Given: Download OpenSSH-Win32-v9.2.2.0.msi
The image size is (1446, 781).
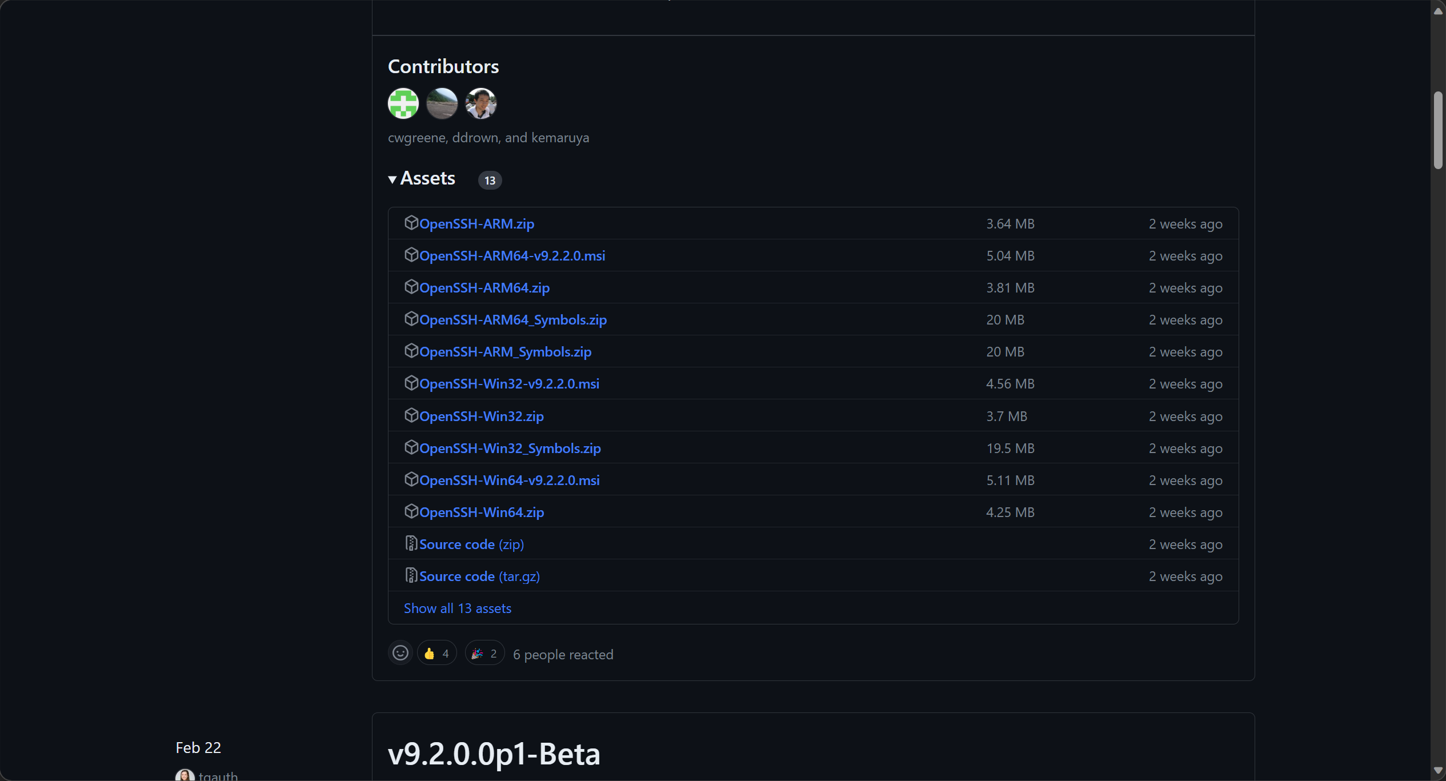Looking at the screenshot, I should [x=509, y=384].
